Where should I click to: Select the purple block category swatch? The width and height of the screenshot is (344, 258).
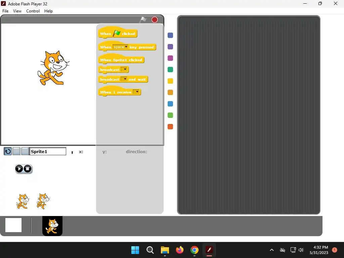(x=170, y=47)
